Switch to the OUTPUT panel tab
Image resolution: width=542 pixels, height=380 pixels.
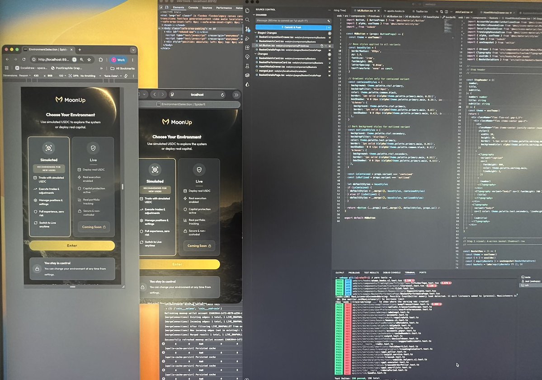click(x=340, y=272)
